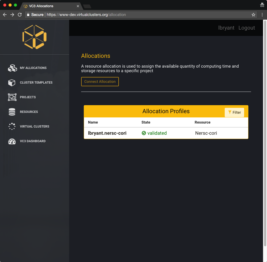Click the State column header

146,122
